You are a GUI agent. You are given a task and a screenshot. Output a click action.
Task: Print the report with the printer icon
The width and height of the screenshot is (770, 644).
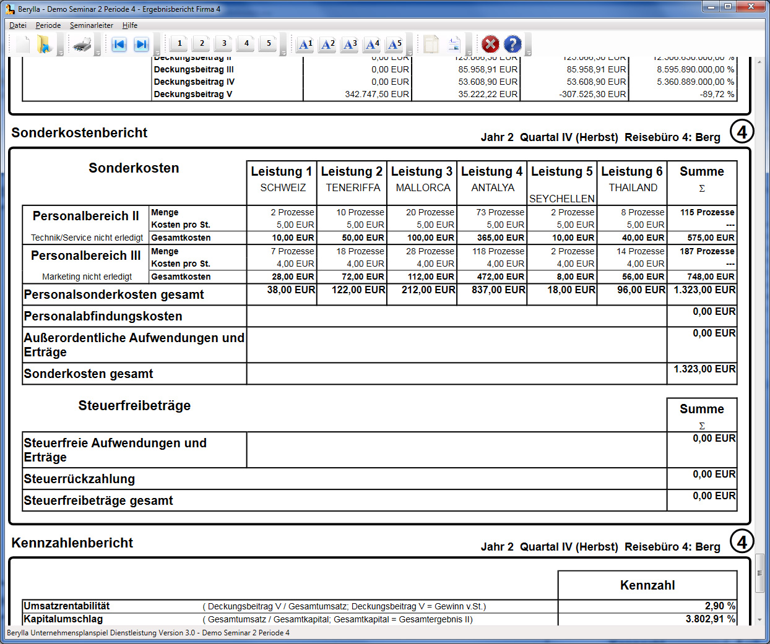[82, 45]
